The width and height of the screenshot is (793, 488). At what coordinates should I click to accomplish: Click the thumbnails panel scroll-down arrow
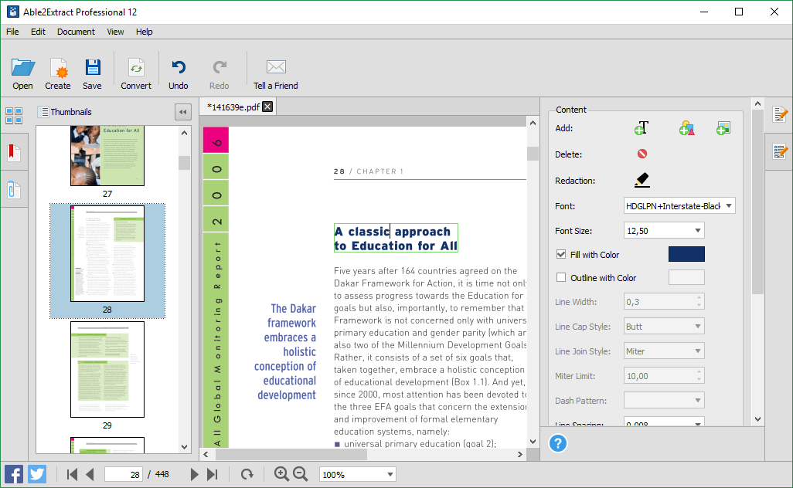pos(184,446)
